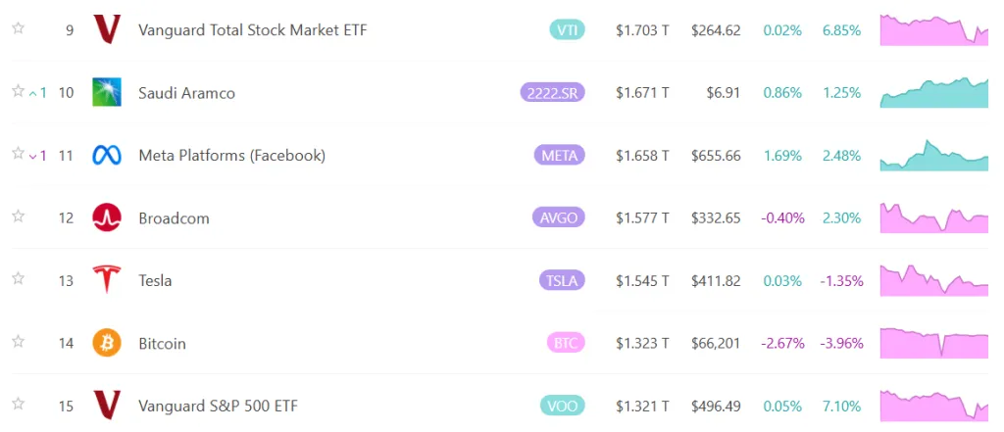Add Bitcoin to favorites with star

click(x=18, y=342)
